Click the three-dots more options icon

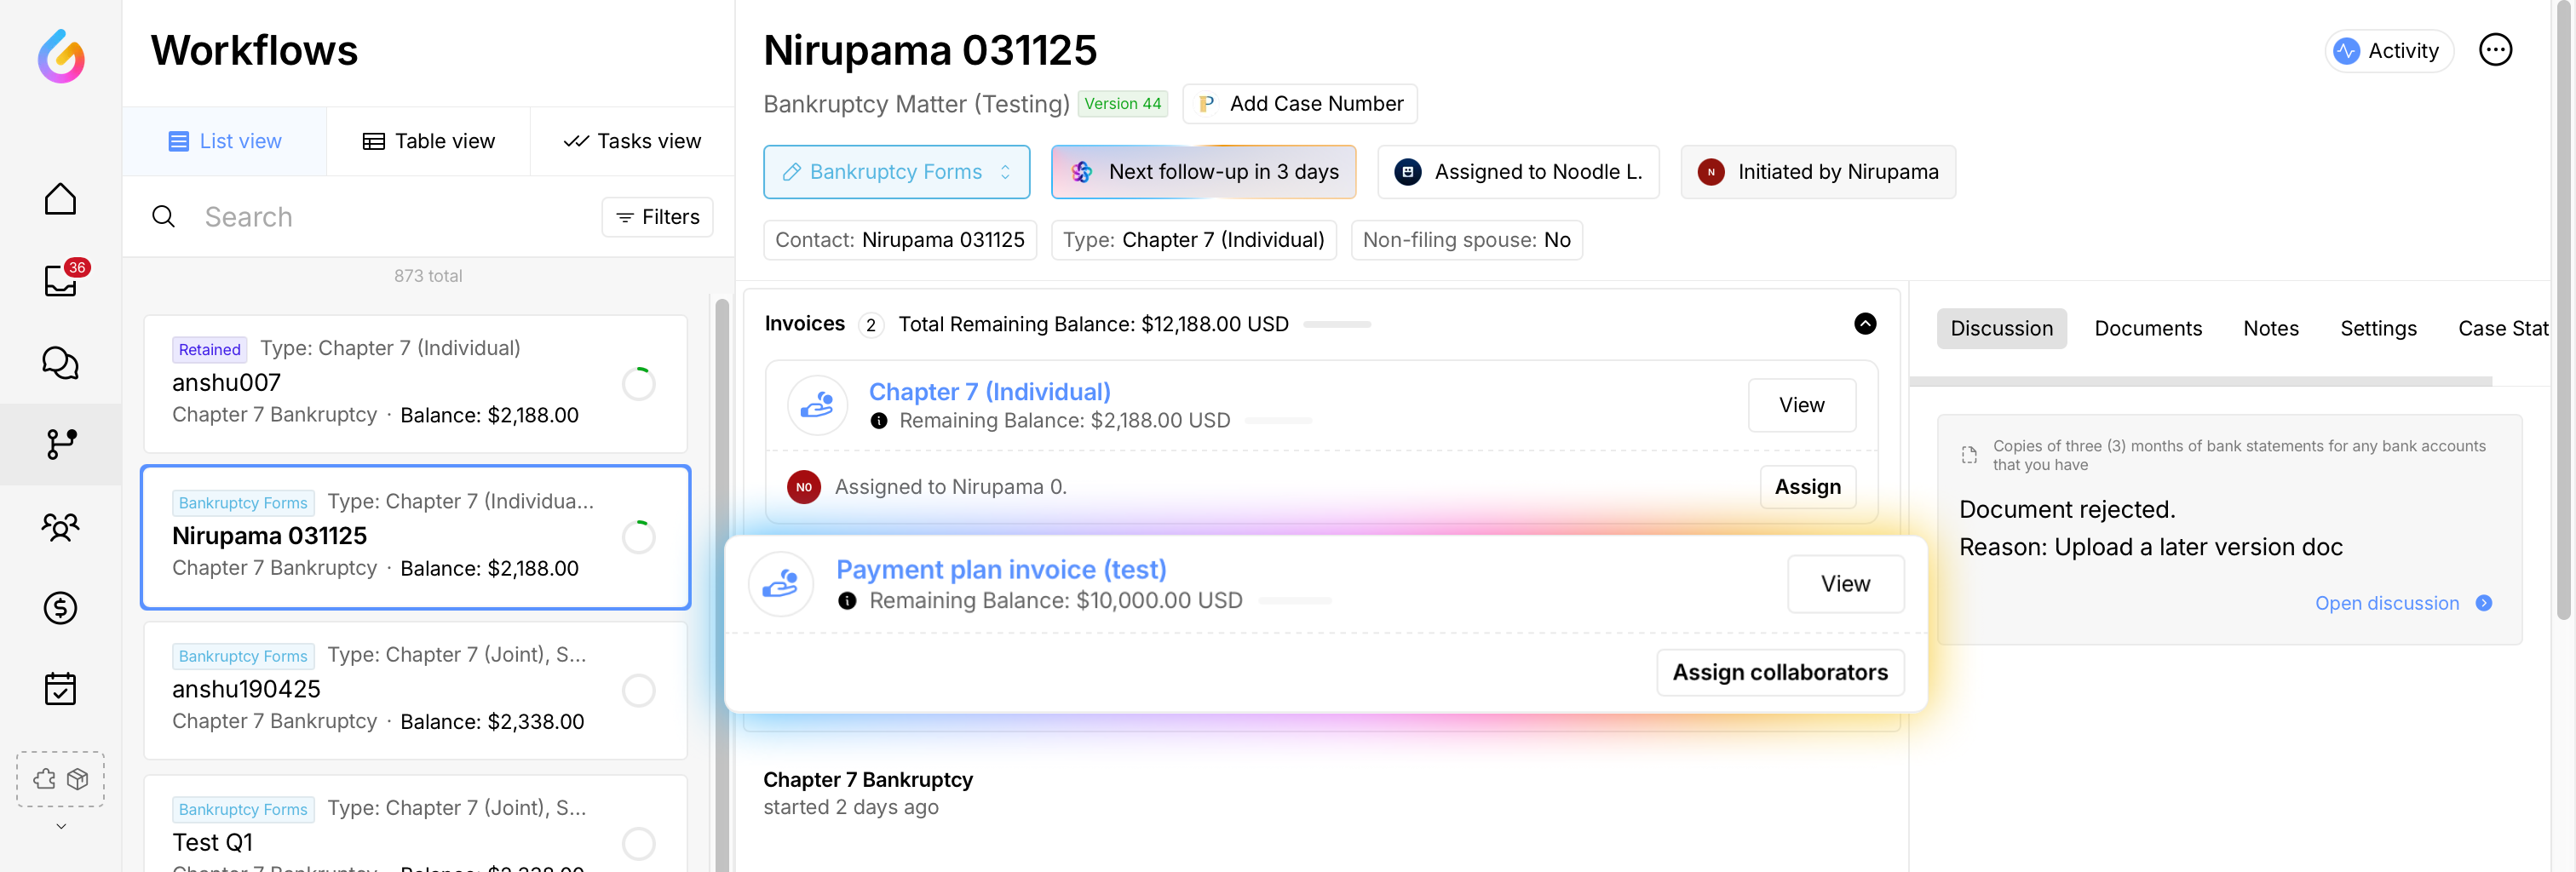coord(2495,50)
